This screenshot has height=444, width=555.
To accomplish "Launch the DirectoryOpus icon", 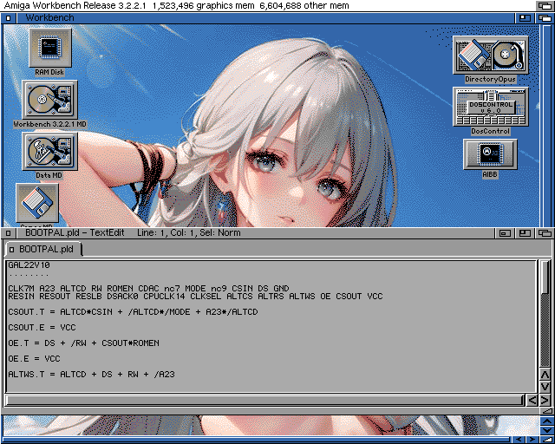I will point(491,55).
